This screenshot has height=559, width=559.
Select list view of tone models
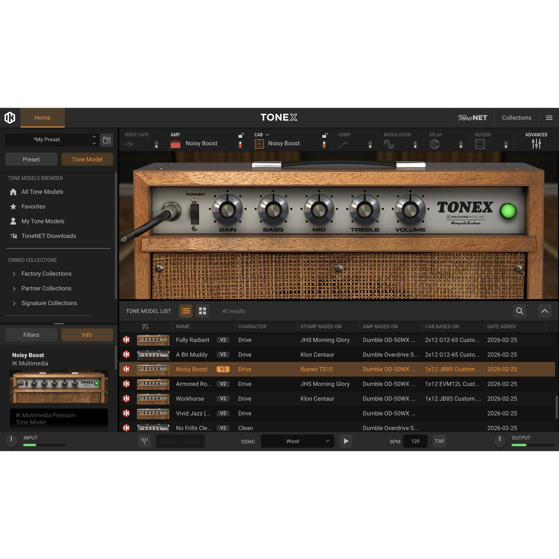(x=186, y=311)
